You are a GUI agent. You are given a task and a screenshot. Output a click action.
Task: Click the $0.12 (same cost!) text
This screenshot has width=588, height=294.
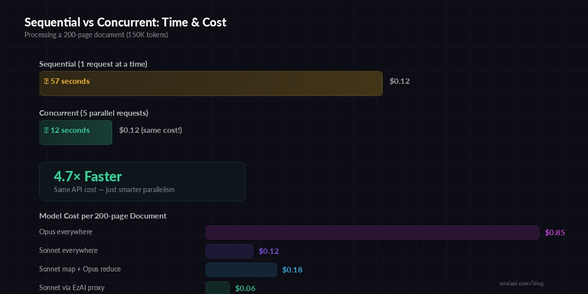[150, 130]
